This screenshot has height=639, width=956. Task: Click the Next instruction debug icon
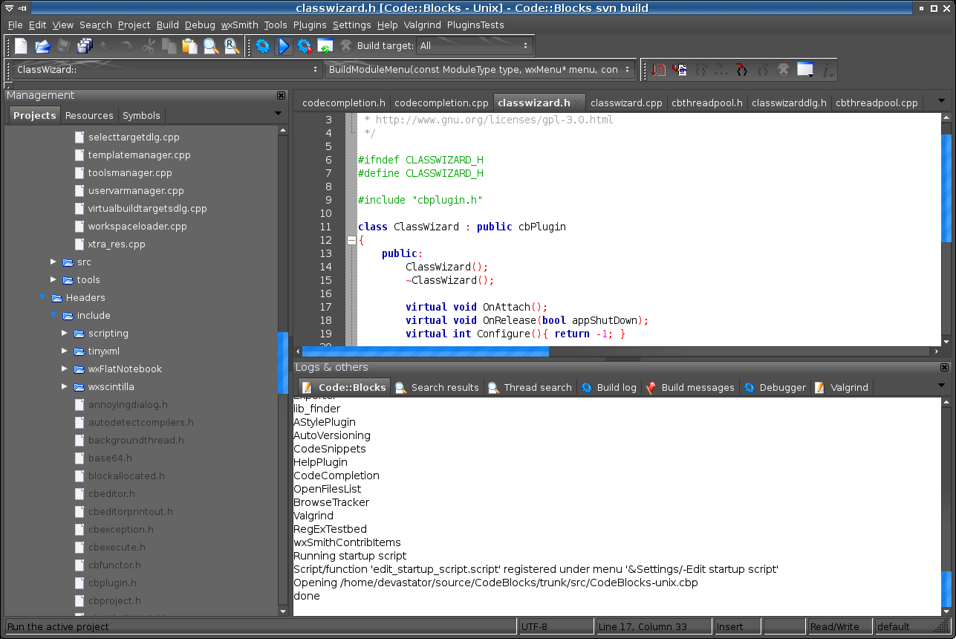click(721, 70)
